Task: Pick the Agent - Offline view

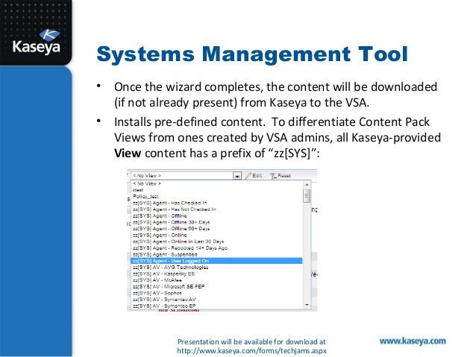Action: point(217,216)
